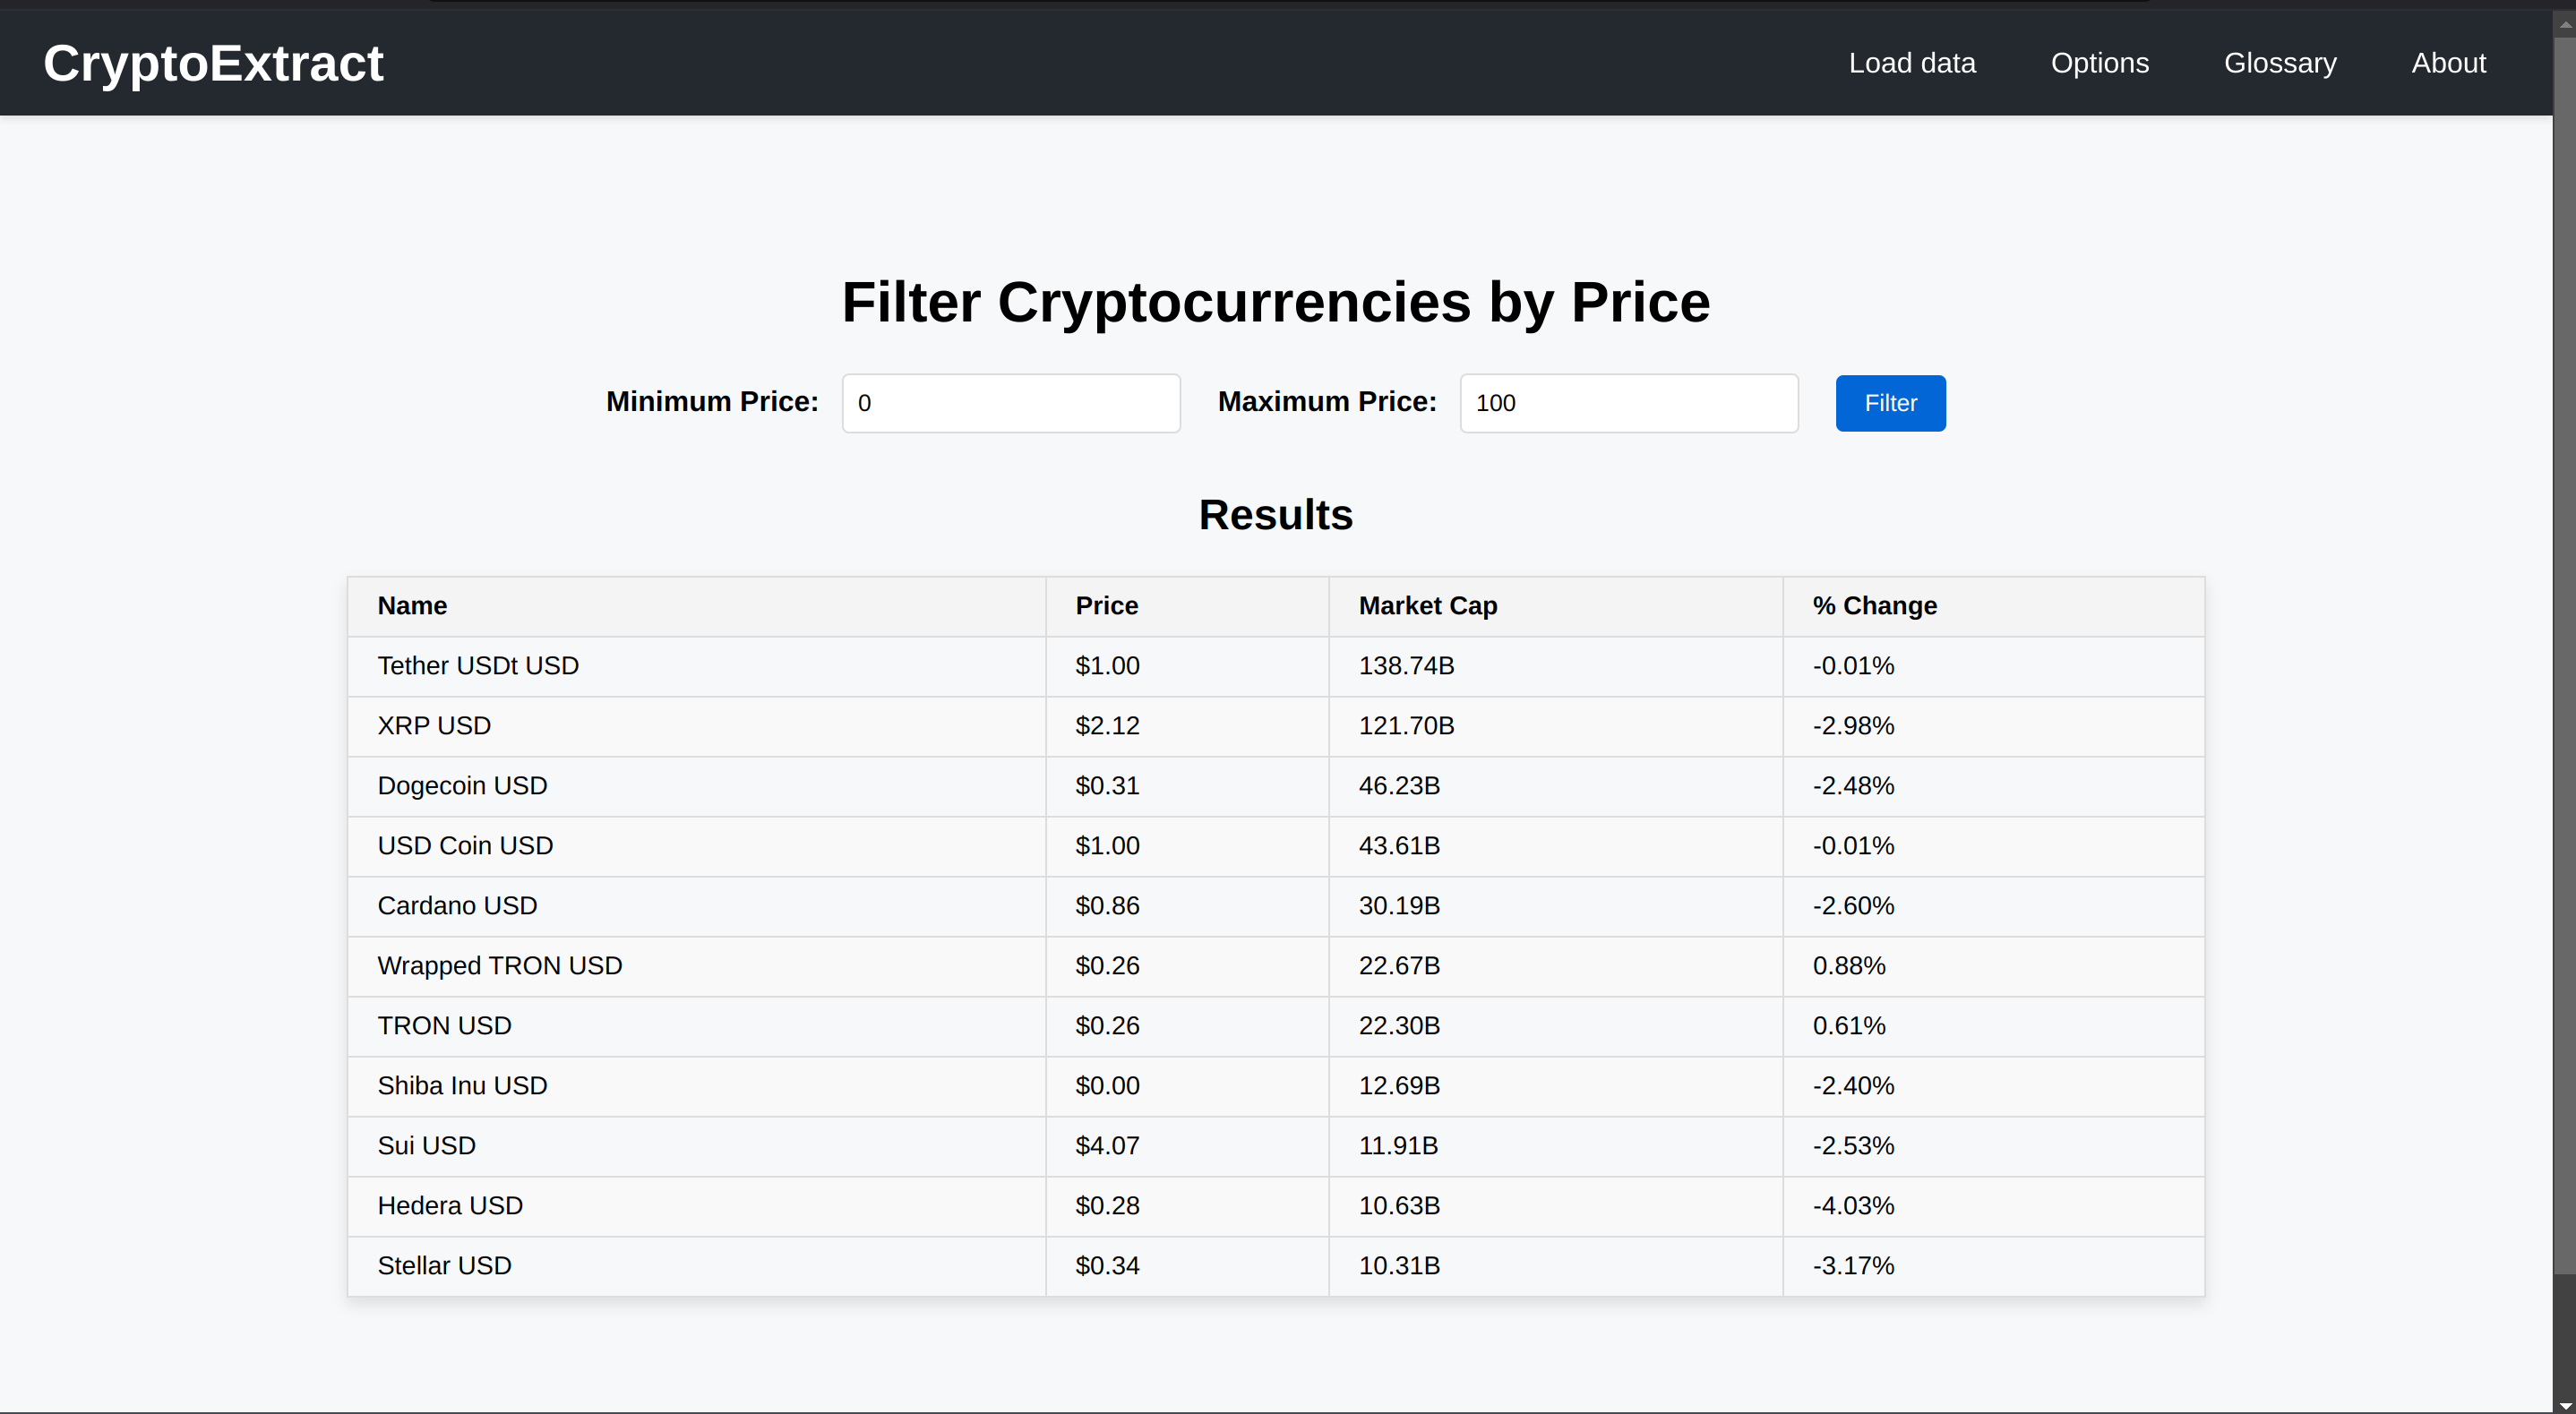The image size is (2576, 1414).
Task: Open the Options nav link
Action: [2099, 63]
